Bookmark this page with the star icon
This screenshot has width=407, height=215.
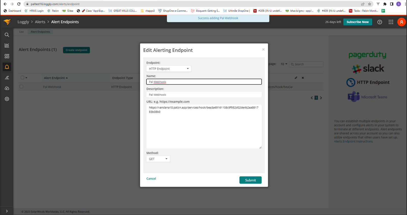[370, 4]
